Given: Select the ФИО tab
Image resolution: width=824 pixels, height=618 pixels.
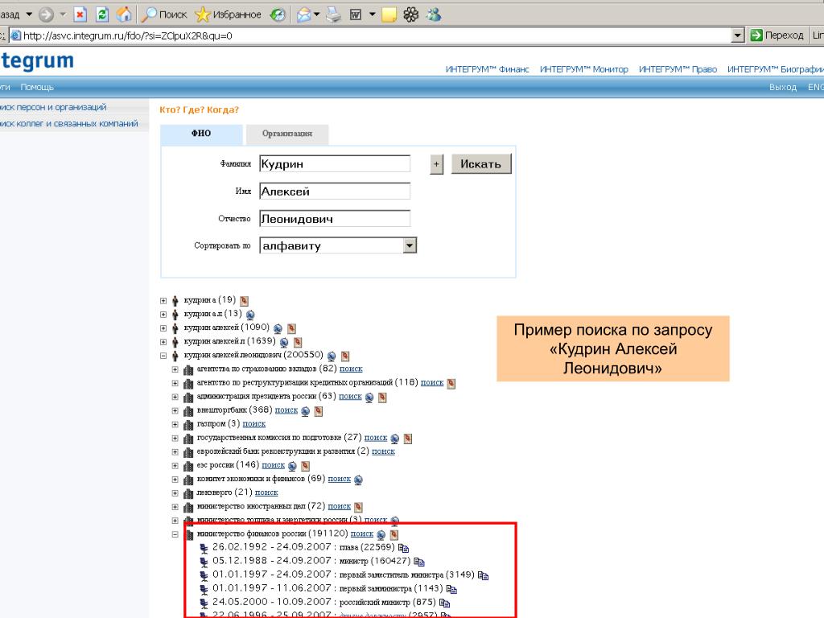Looking at the screenshot, I should [201, 134].
